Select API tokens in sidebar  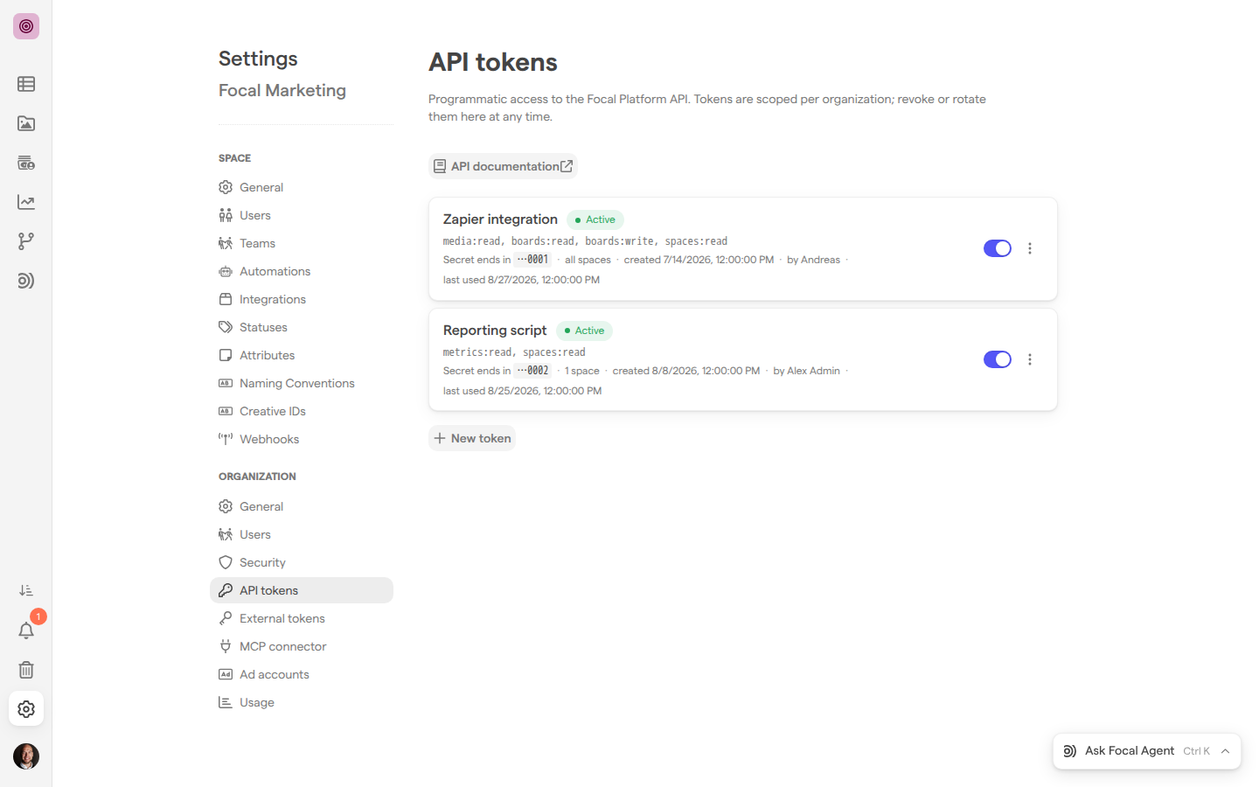tap(302, 590)
